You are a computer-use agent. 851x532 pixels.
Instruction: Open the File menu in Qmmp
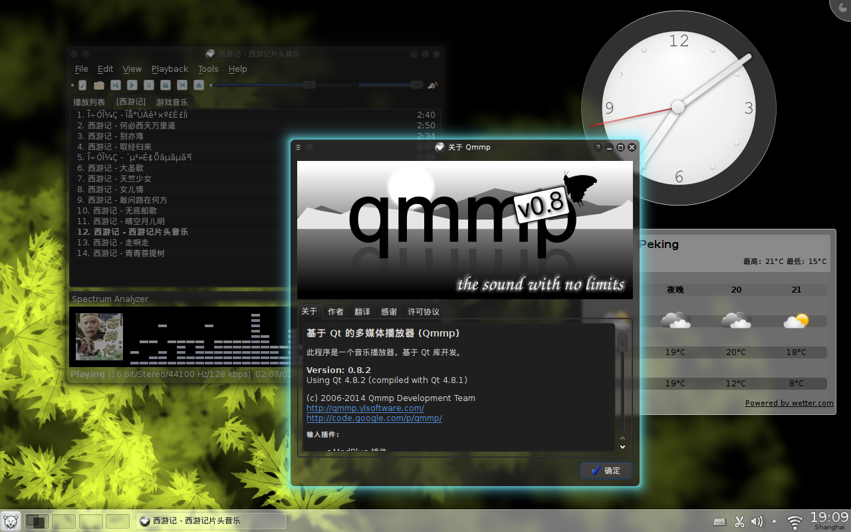pyautogui.click(x=82, y=69)
